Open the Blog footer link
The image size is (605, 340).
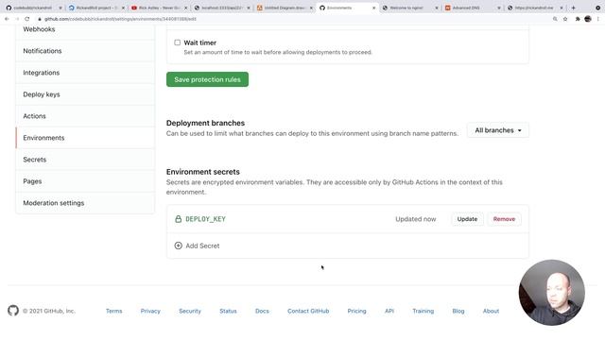458,311
